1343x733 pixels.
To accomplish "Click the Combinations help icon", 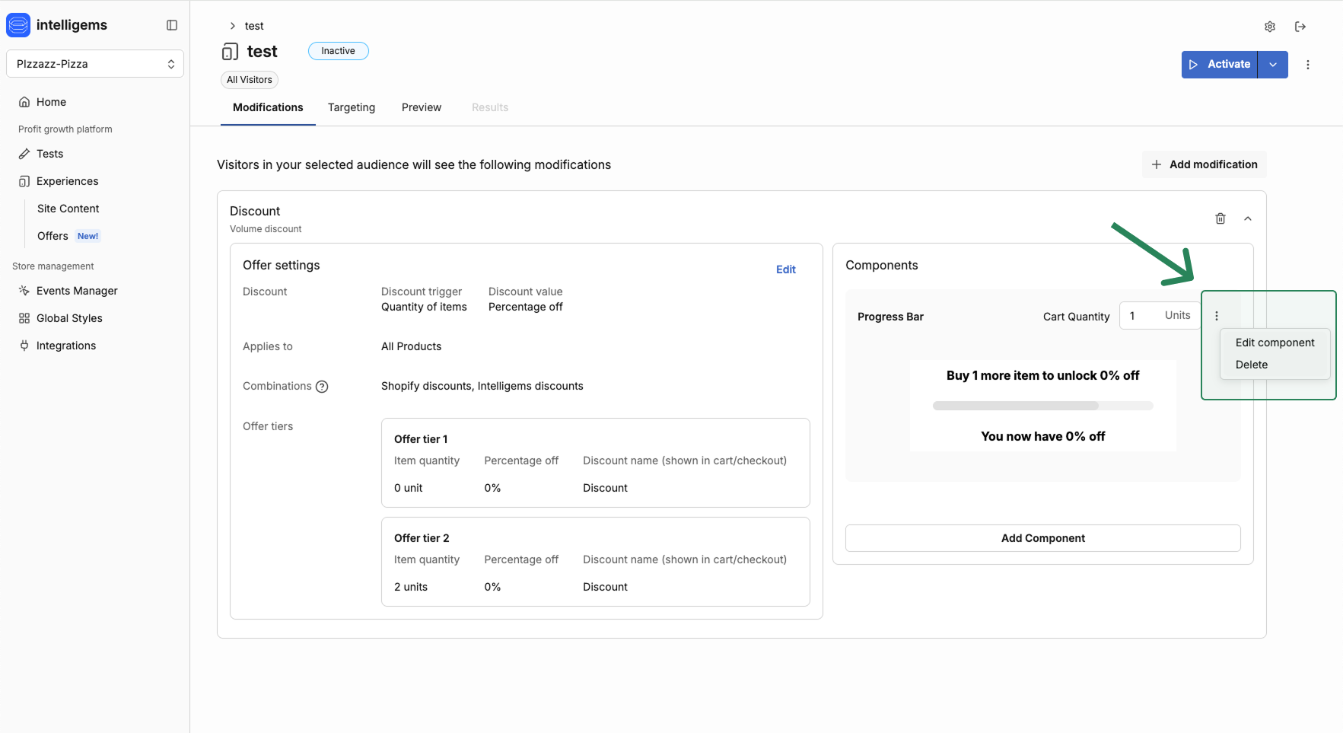I will (322, 387).
